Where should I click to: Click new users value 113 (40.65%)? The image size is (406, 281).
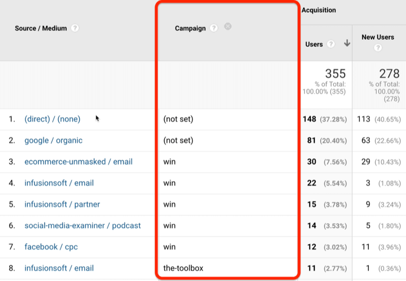tap(379, 119)
